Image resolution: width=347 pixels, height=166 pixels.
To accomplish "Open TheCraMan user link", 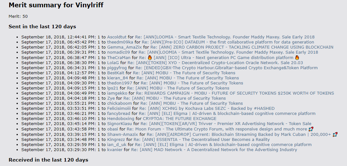I will [119, 58].
